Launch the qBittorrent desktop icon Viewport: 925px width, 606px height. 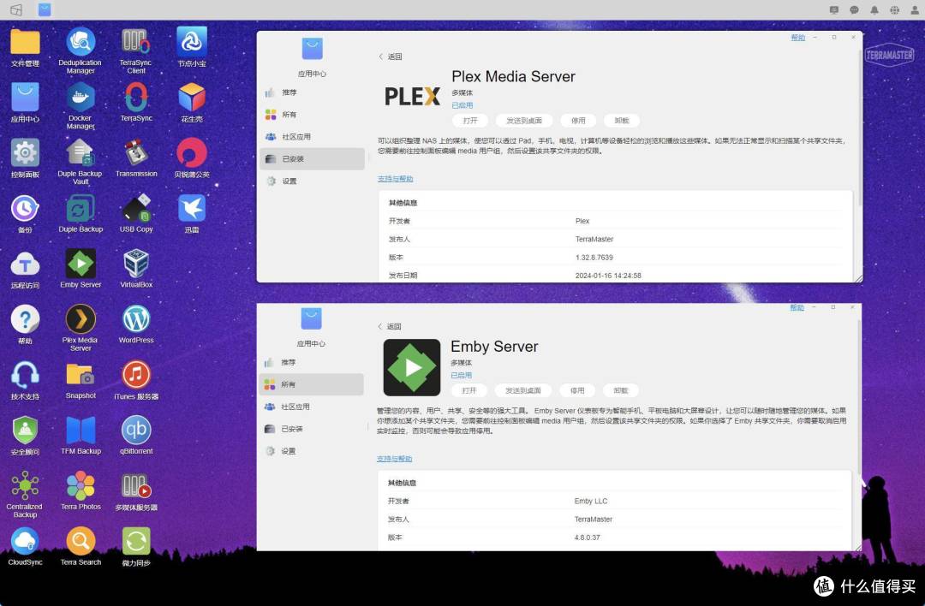pyautogui.click(x=135, y=431)
